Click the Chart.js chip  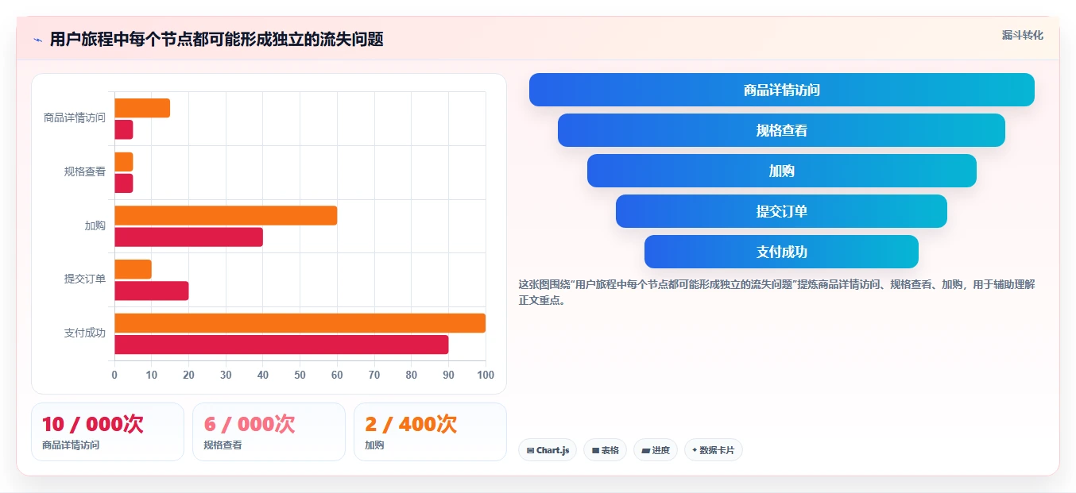[548, 450]
